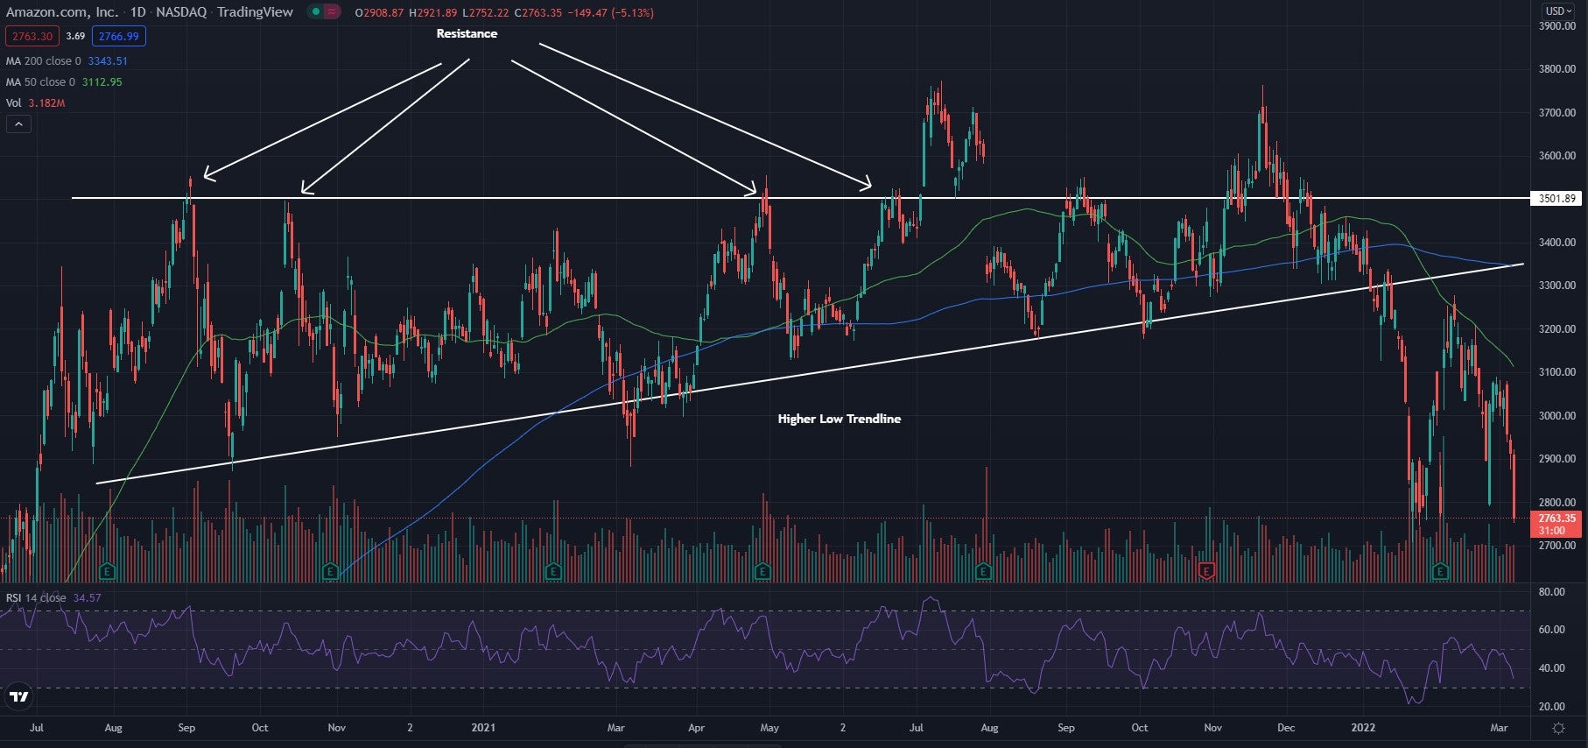1588x748 pixels.
Task: Click earnings marker between 2022 and Mar labels
Action: (x=1440, y=571)
